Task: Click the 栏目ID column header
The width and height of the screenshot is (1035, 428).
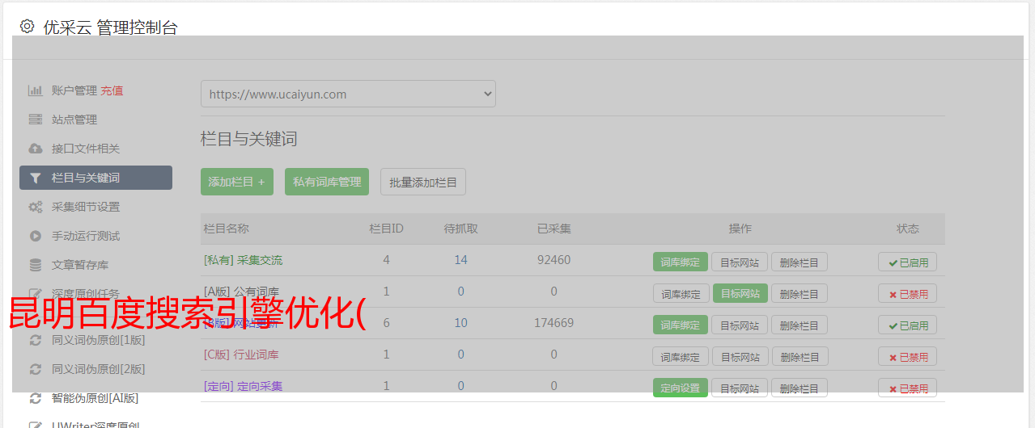Action: (386, 229)
